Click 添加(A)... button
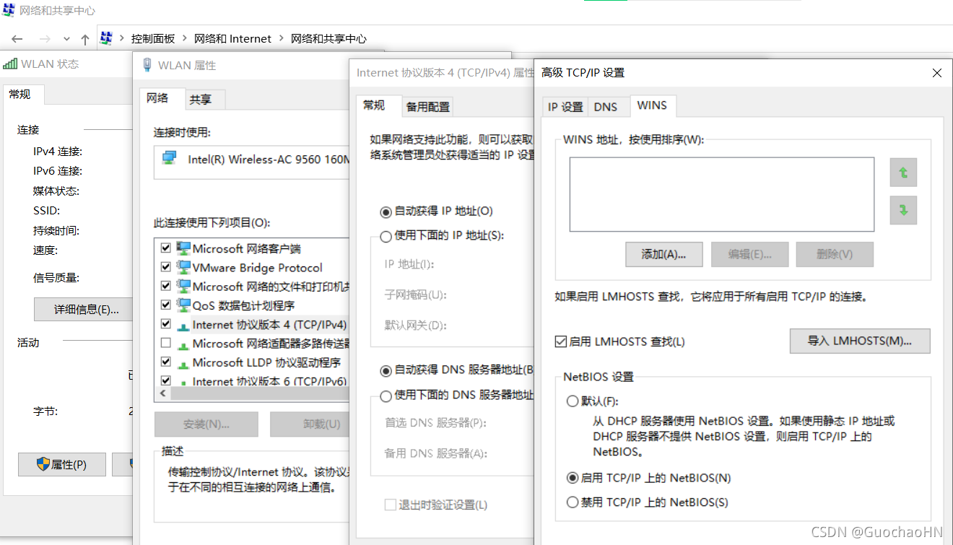Viewport: 953px width, 545px height. (x=665, y=254)
